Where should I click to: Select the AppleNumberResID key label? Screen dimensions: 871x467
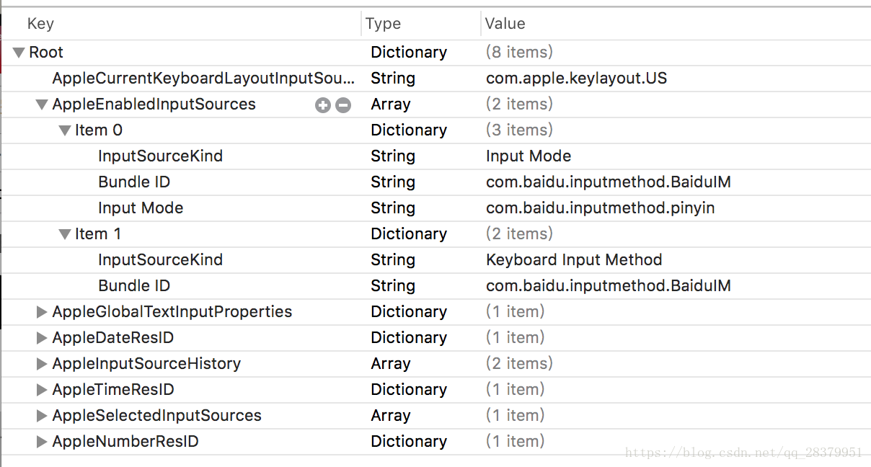point(125,441)
